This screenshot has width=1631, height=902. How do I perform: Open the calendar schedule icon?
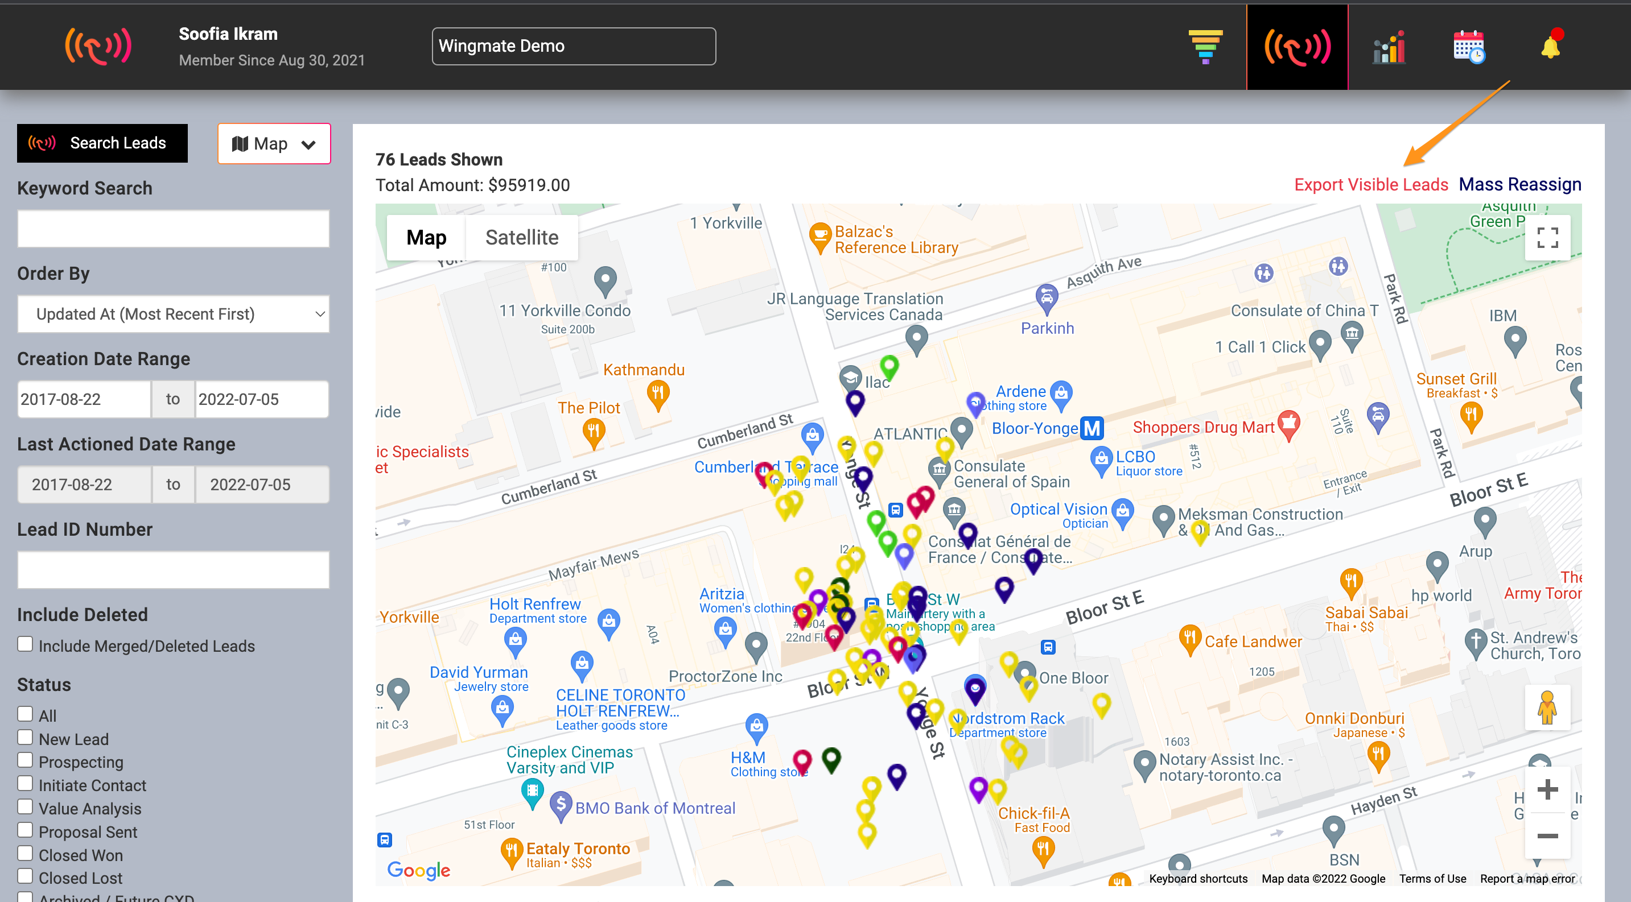(x=1469, y=47)
